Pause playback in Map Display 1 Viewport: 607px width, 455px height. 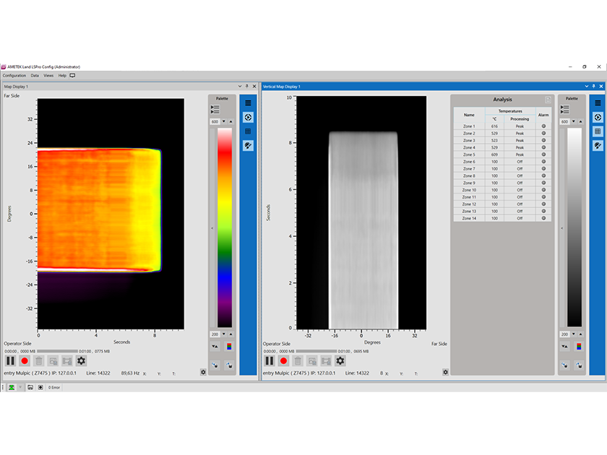[10, 361]
